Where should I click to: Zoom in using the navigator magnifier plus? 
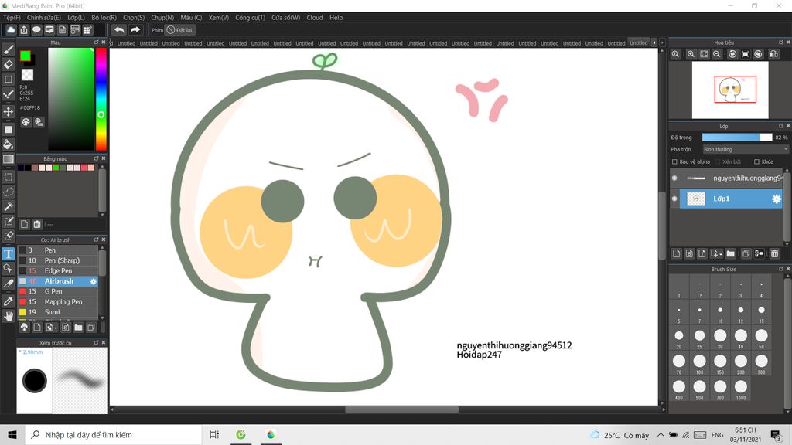(x=691, y=54)
